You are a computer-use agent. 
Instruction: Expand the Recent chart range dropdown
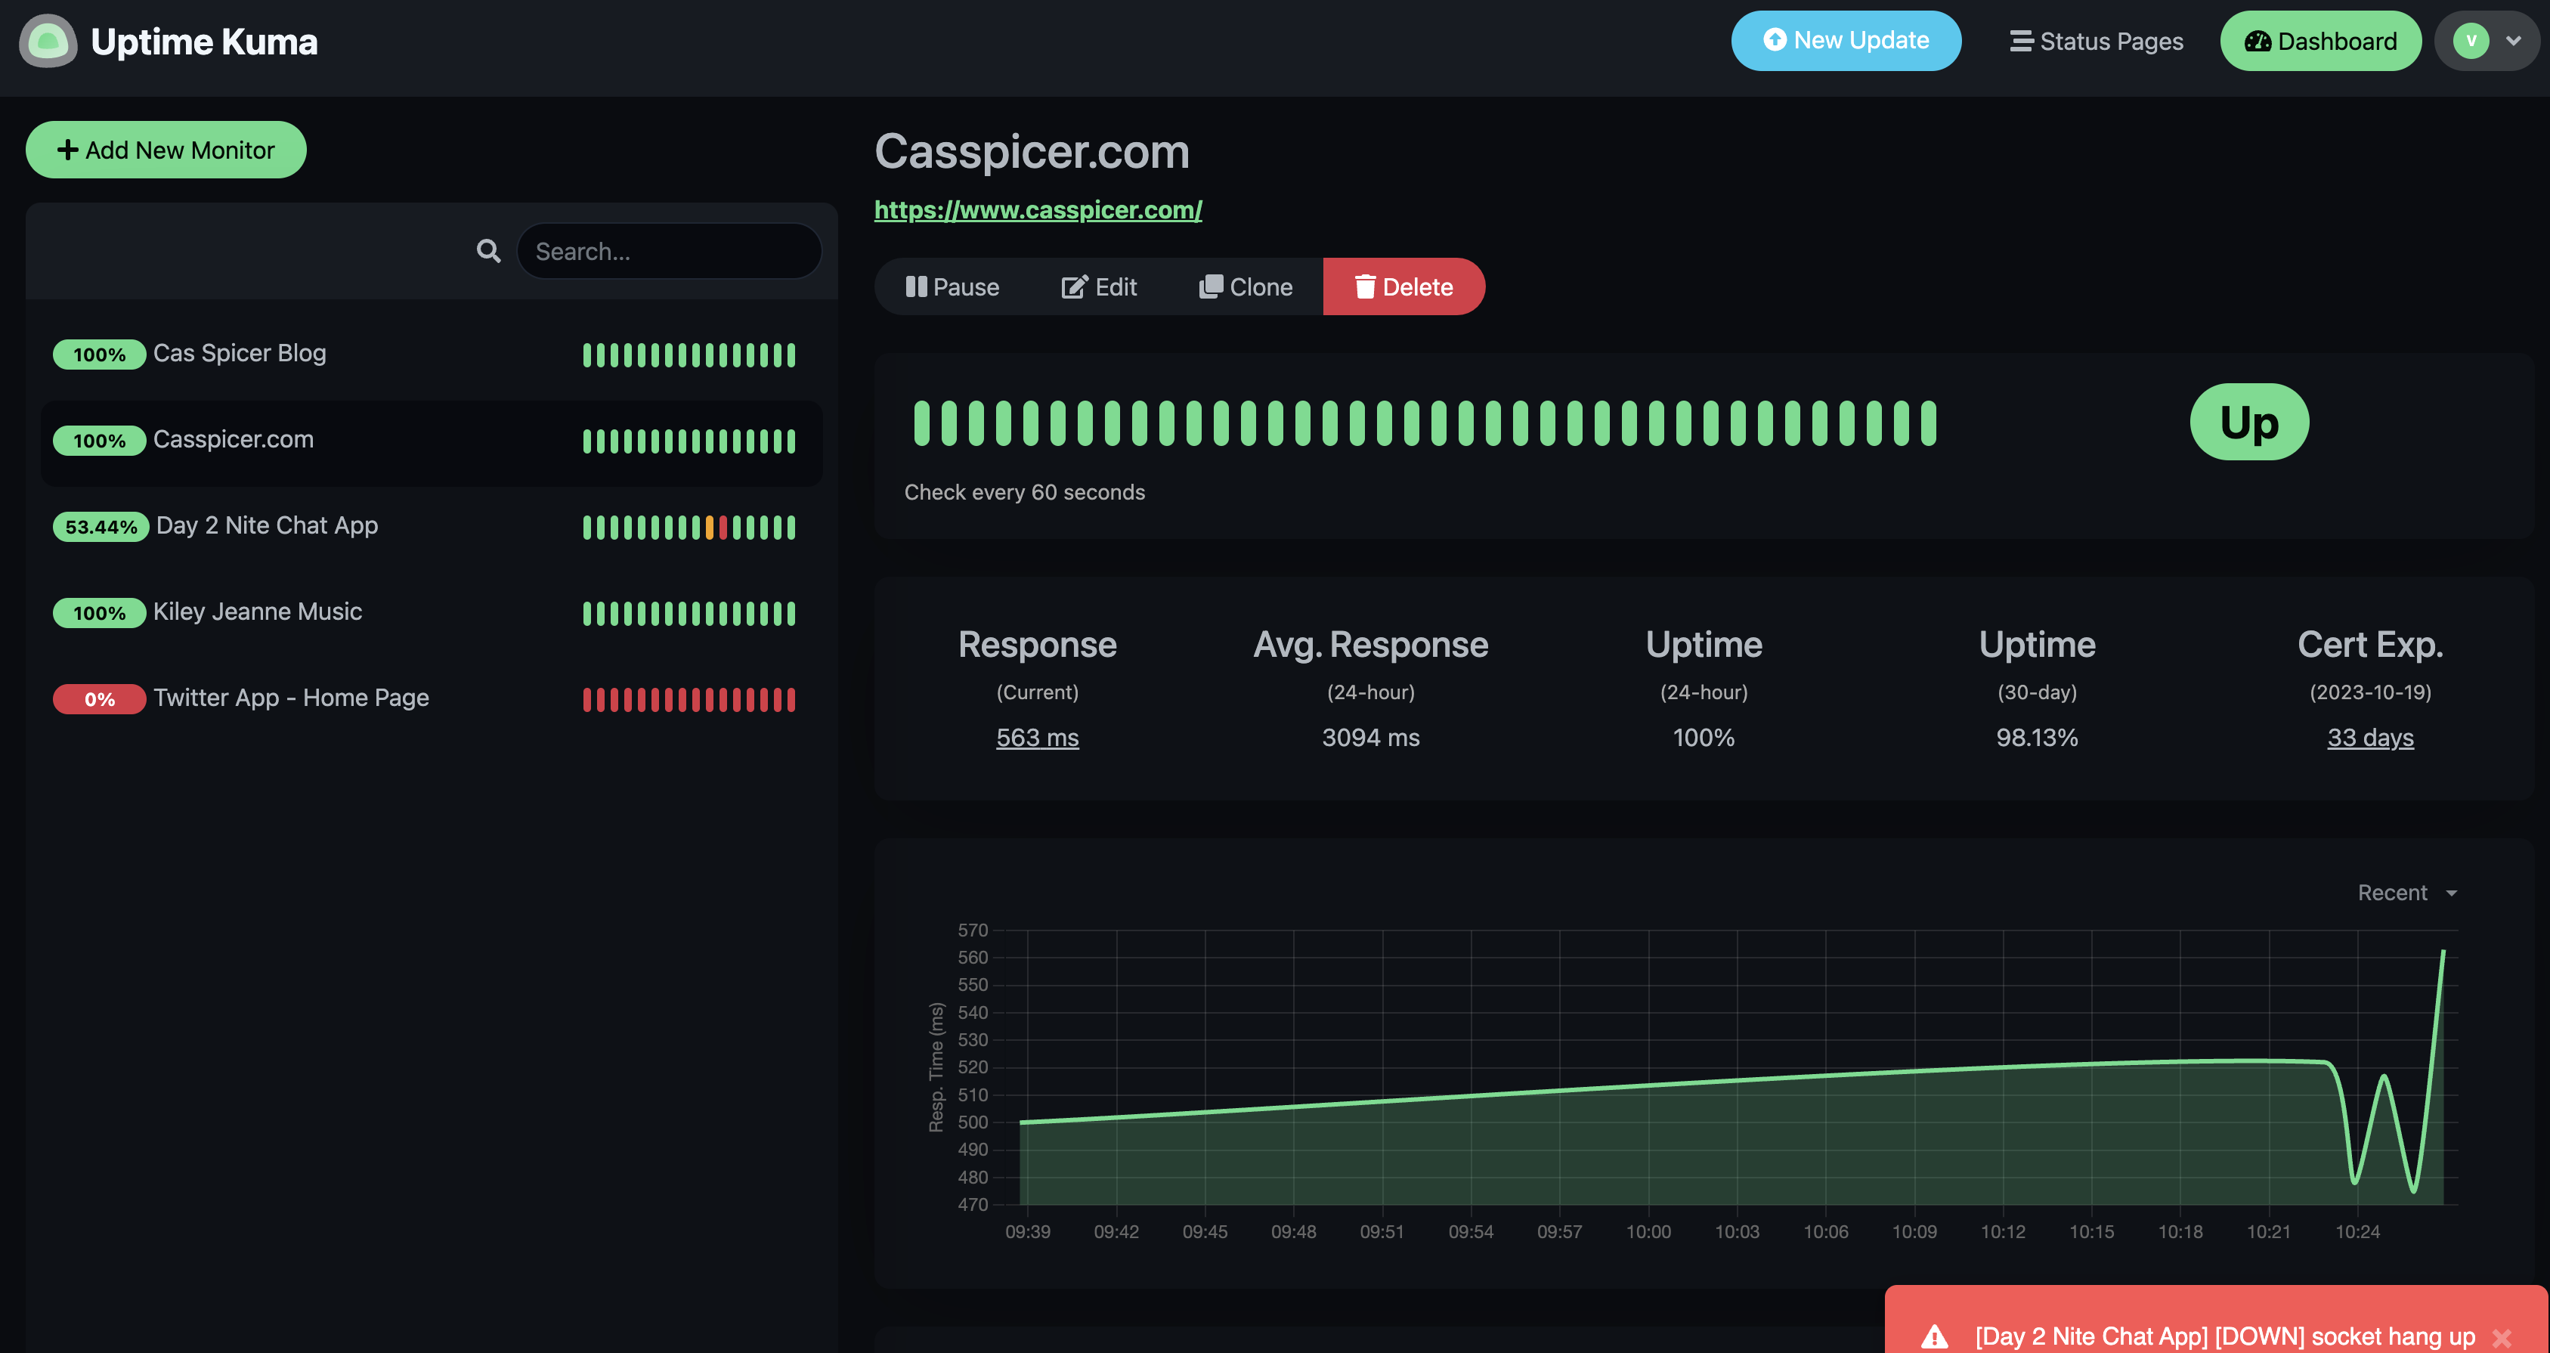[x=2407, y=893]
